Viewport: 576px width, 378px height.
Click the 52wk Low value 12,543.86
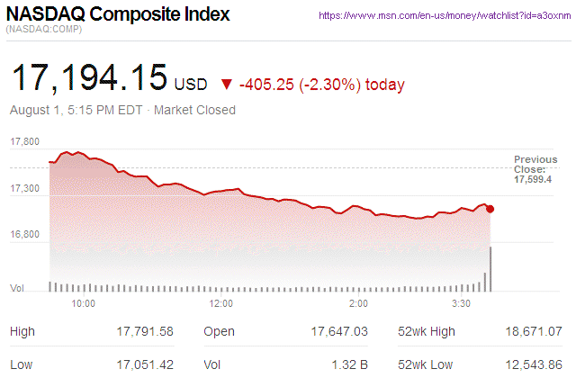533,364
